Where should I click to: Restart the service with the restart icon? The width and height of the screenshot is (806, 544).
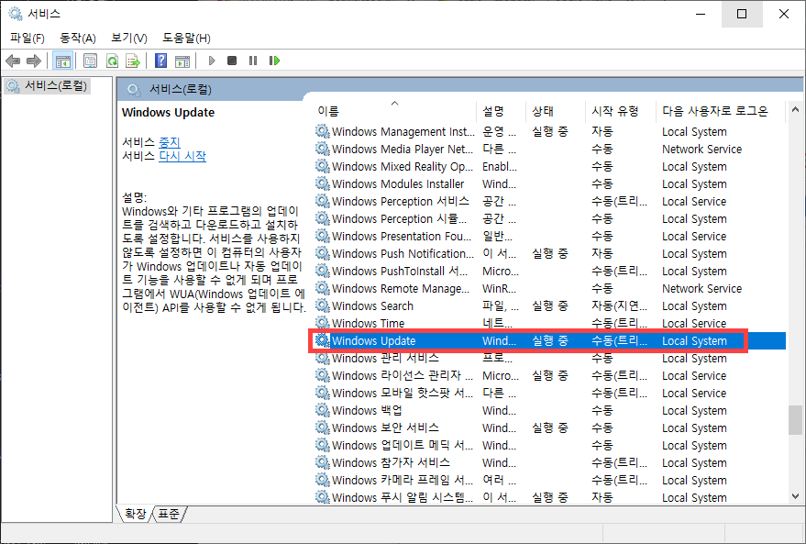274,61
